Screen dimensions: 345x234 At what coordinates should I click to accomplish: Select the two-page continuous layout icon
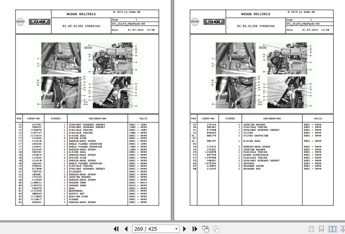coord(343,229)
